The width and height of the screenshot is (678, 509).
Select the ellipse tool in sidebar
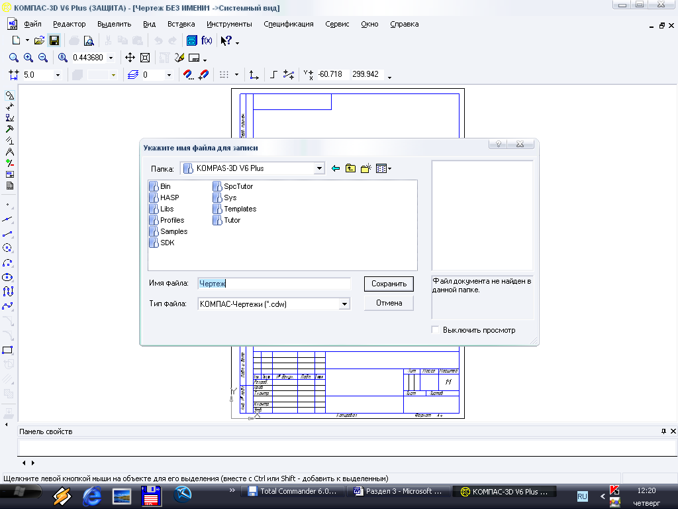(7, 277)
